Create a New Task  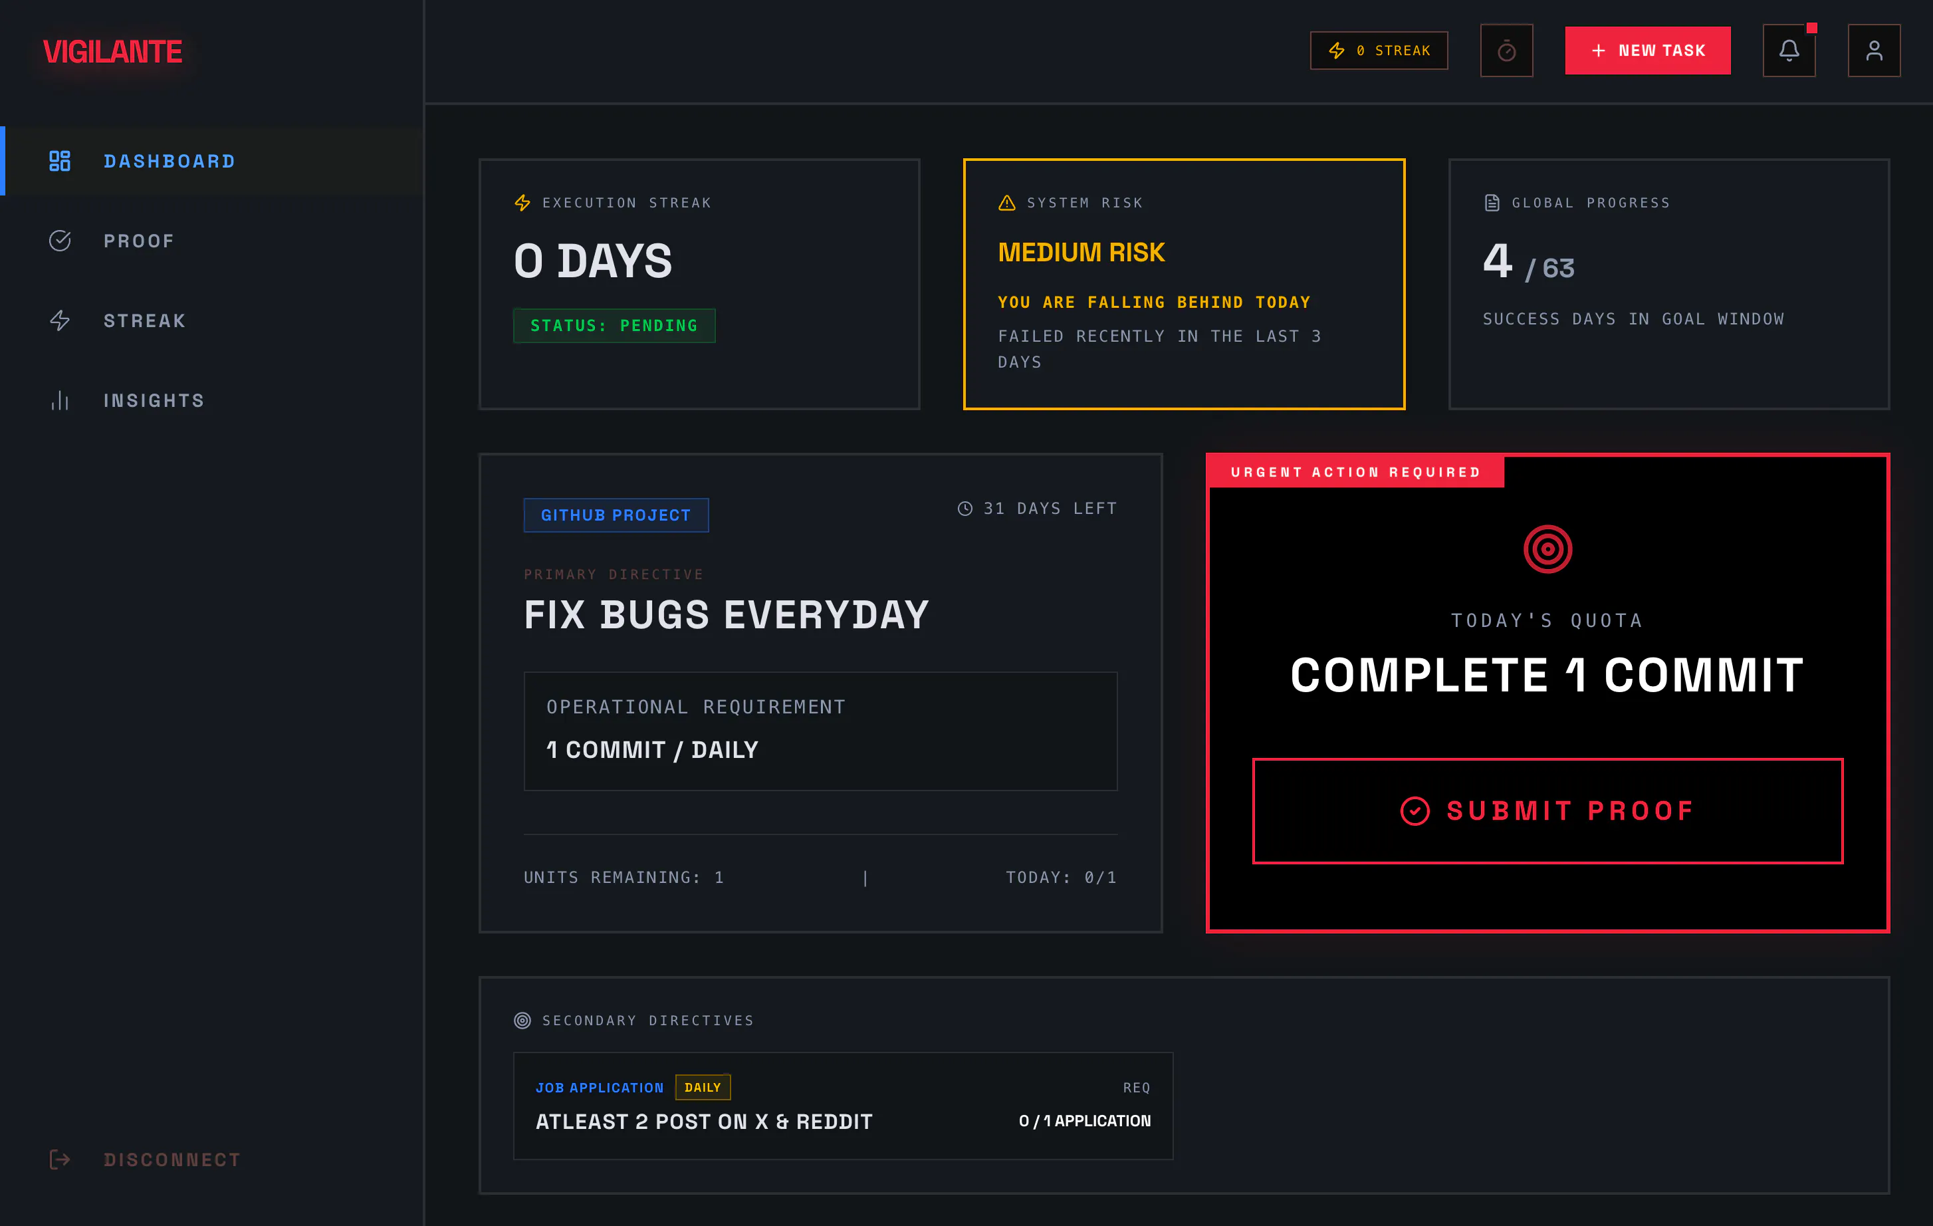[1647, 51]
